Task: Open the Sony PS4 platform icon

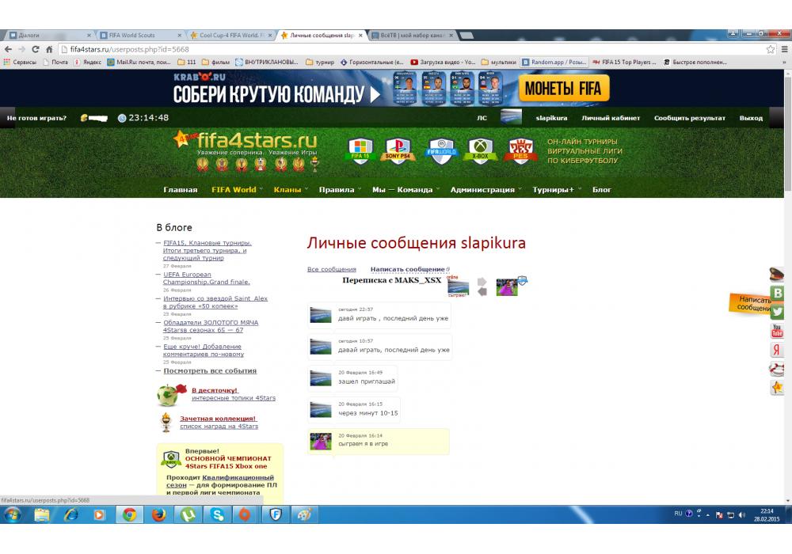Action: click(x=398, y=150)
